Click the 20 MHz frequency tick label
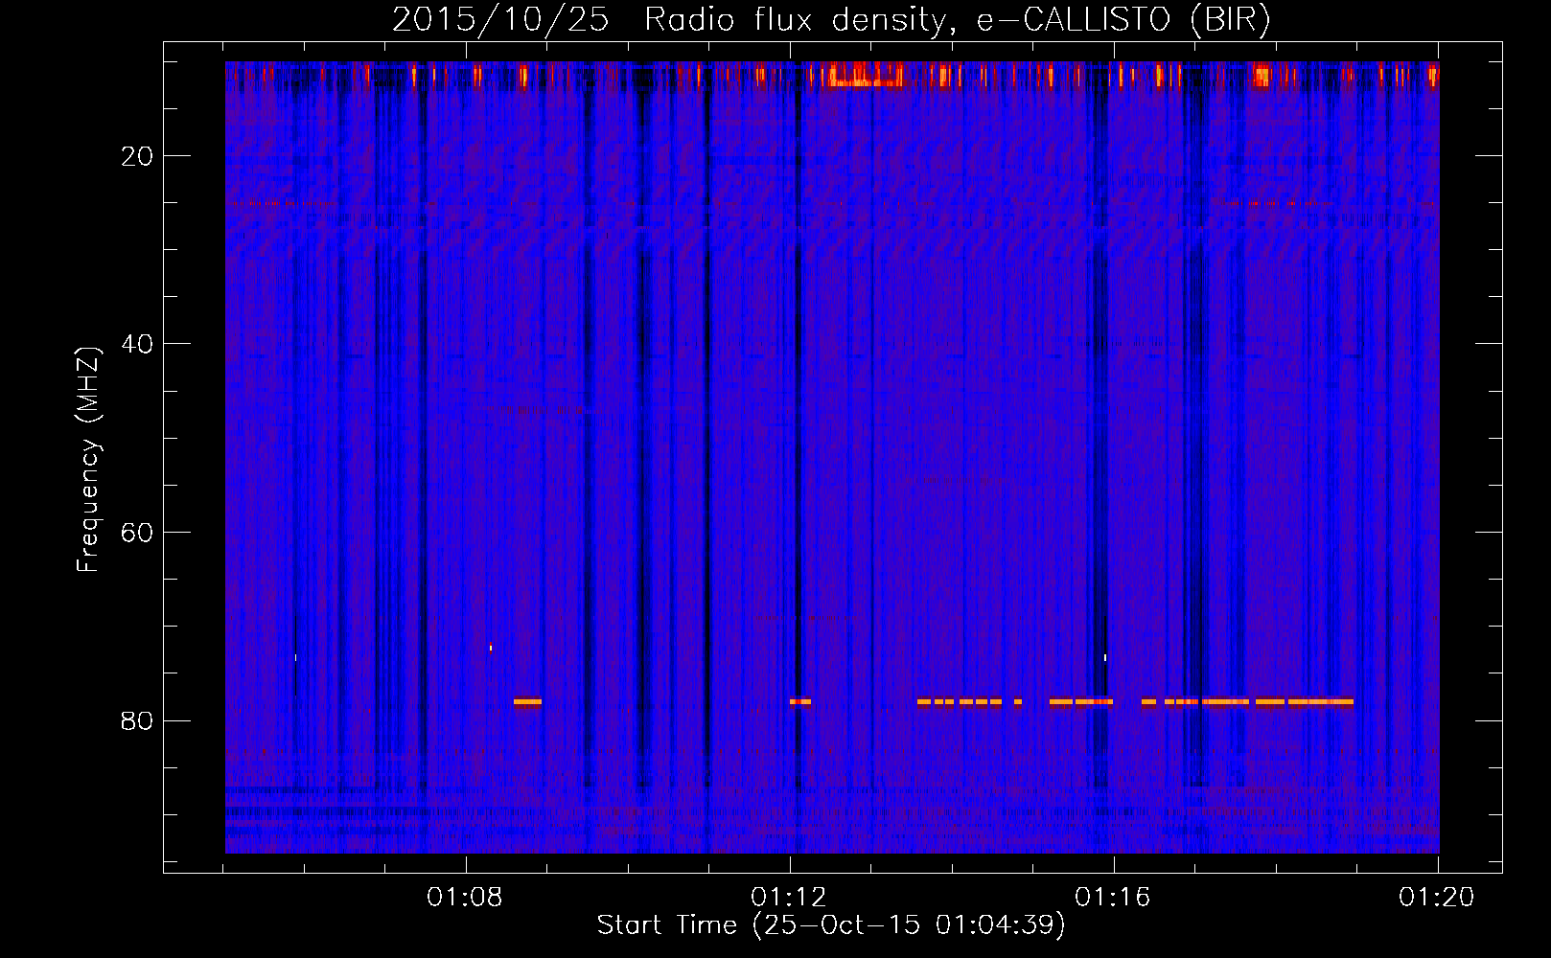 pos(137,156)
